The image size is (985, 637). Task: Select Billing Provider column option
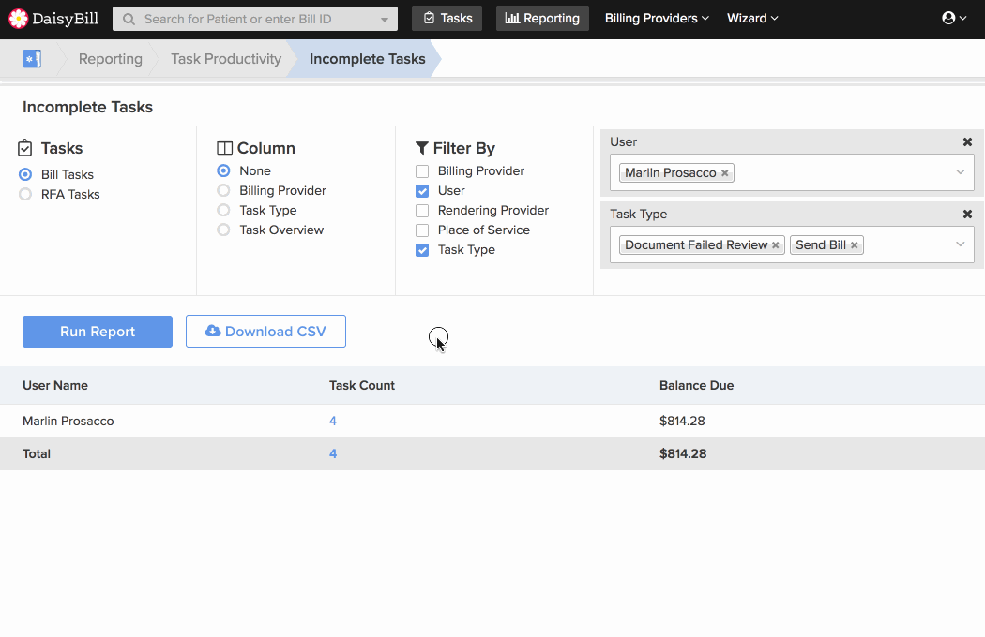[x=223, y=190]
